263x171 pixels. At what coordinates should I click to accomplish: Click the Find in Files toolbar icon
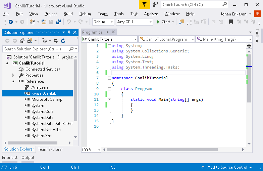pyautogui.click(x=181, y=22)
